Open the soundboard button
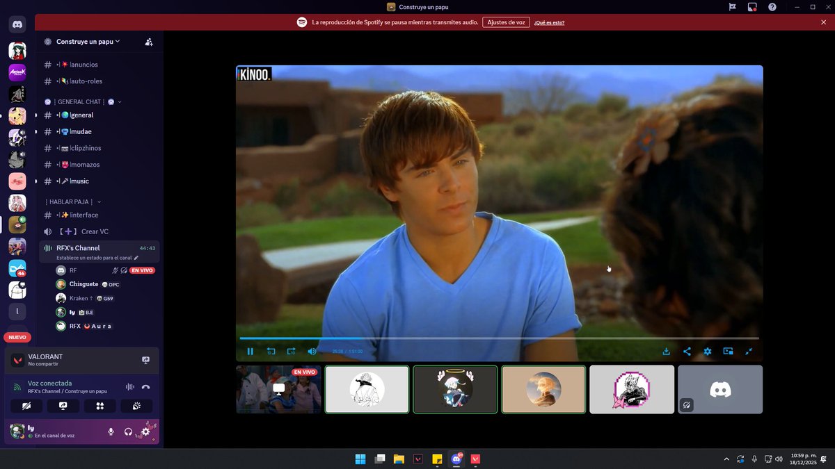This screenshot has height=469, width=835. 136,406
